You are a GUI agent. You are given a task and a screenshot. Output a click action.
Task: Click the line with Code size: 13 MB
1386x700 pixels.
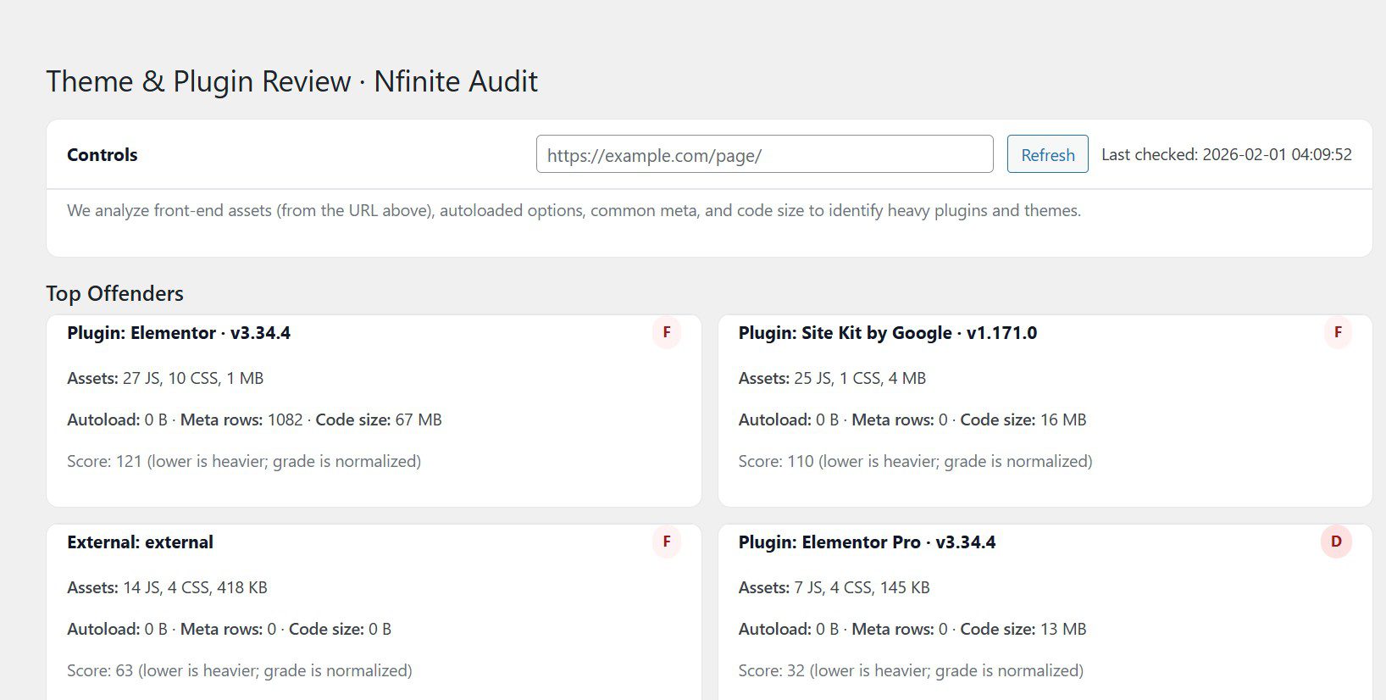coord(912,629)
